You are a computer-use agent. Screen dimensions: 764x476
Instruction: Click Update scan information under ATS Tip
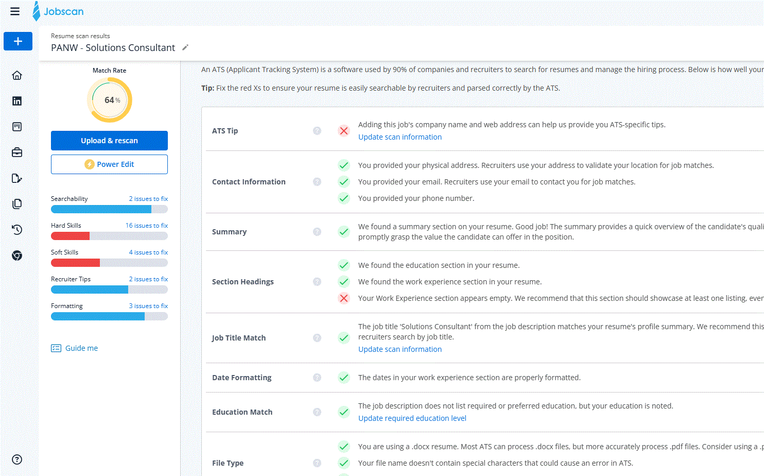[x=400, y=137]
